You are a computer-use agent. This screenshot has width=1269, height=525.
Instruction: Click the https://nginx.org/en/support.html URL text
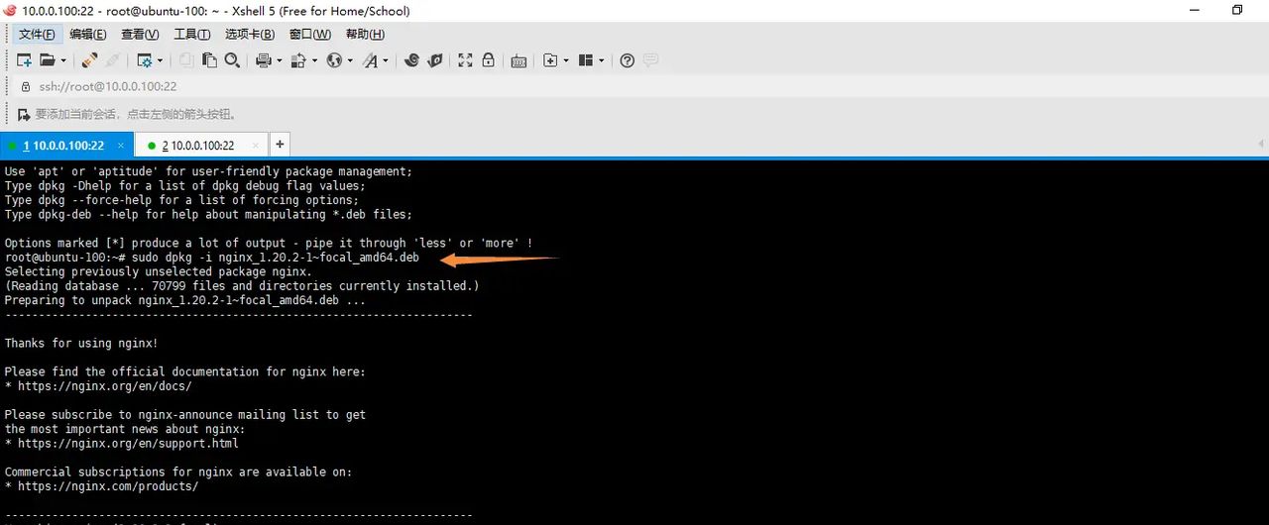[128, 444]
